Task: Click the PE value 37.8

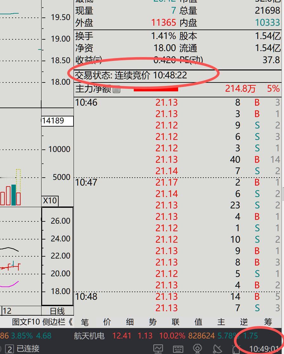Action: pyautogui.click(x=271, y=60)
